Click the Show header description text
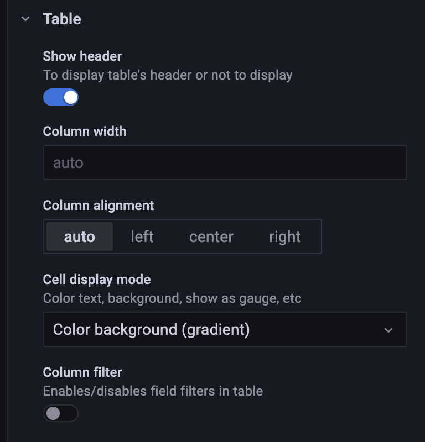425x442 pixels. click(168, 75)
